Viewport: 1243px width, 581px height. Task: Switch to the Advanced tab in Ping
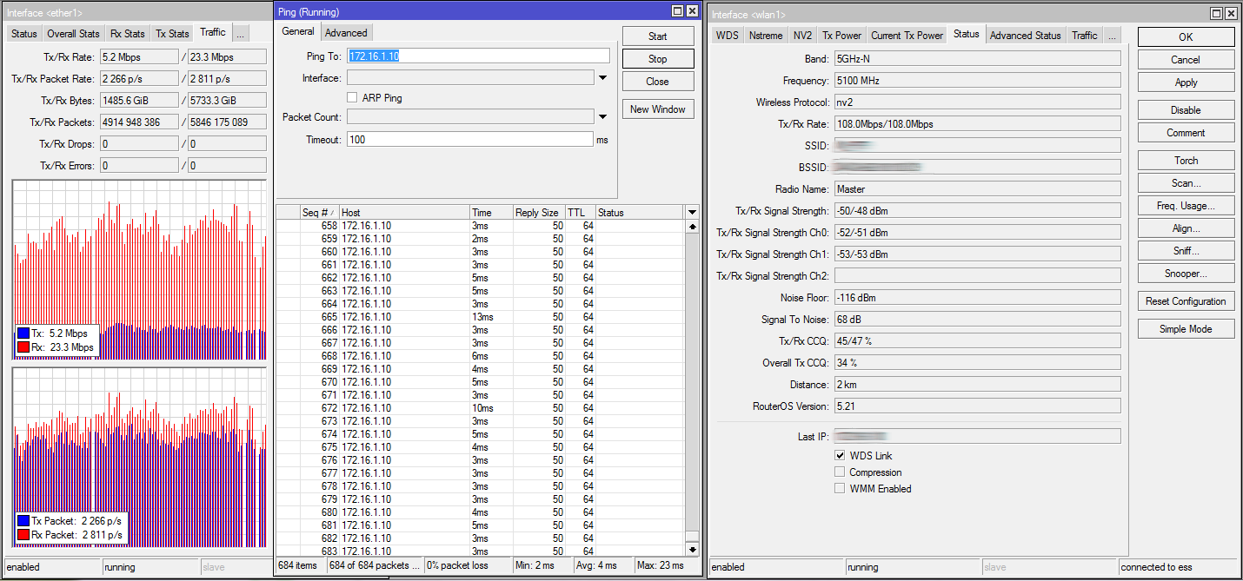[346, 33]
